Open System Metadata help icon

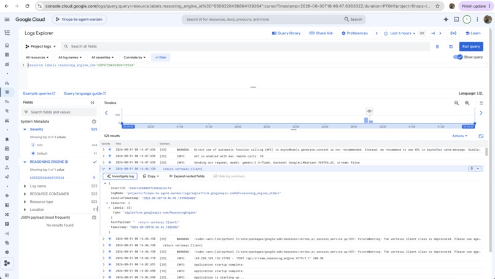point(94,121)
